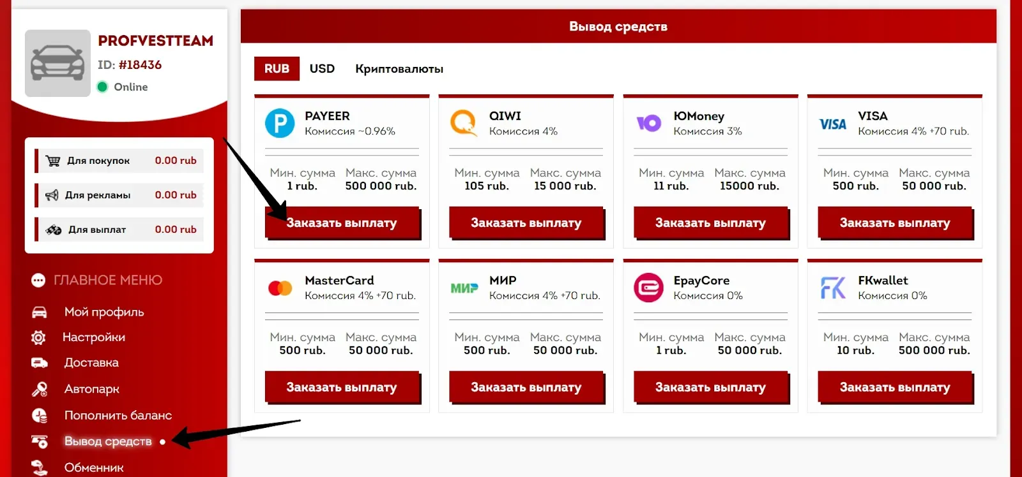1022x477 pixels.
Task: Click FKwallet minimum amount 10 rub.
Action: coord(855,351)
